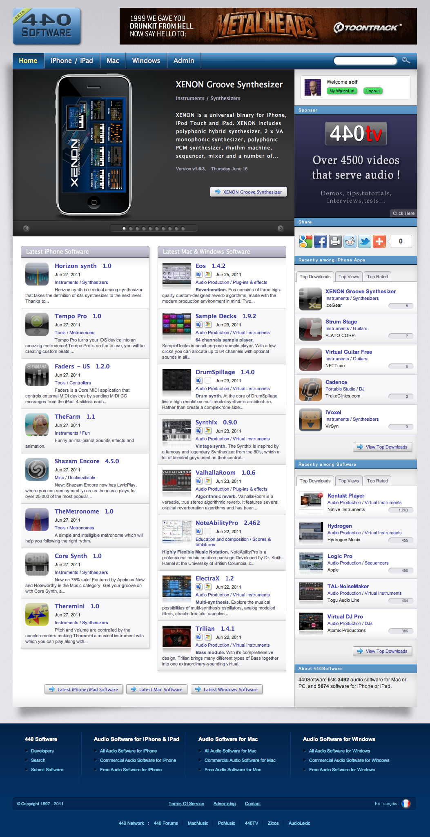Click the XENON iPhone featured image
This screenshot has height=837, width=430.
click(x=94, y=145)
